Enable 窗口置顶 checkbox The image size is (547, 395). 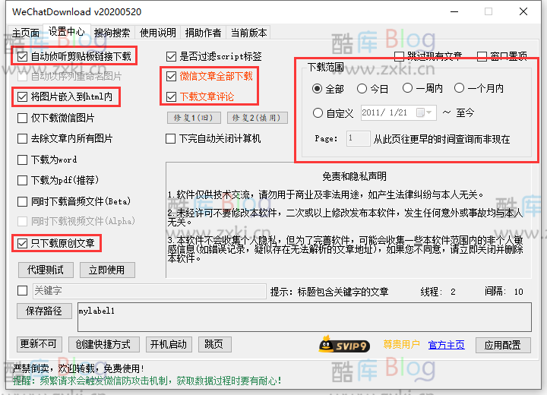[482, 56]
